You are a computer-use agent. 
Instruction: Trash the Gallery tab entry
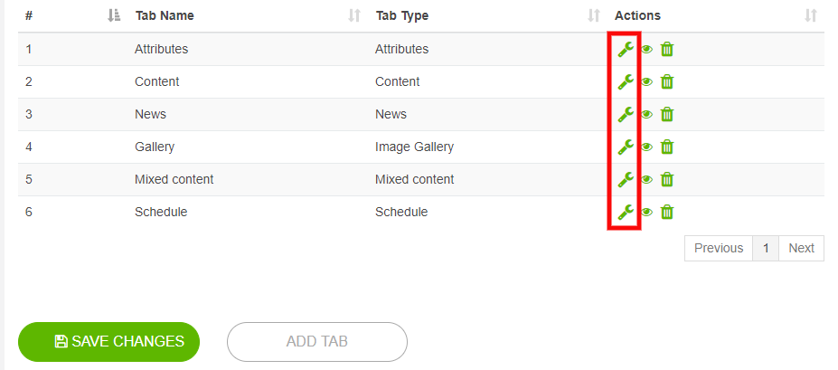(x=667, y=147)
